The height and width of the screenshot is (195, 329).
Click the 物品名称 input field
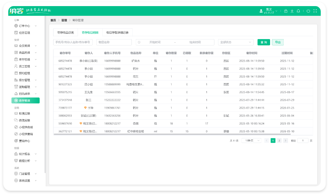114,42
